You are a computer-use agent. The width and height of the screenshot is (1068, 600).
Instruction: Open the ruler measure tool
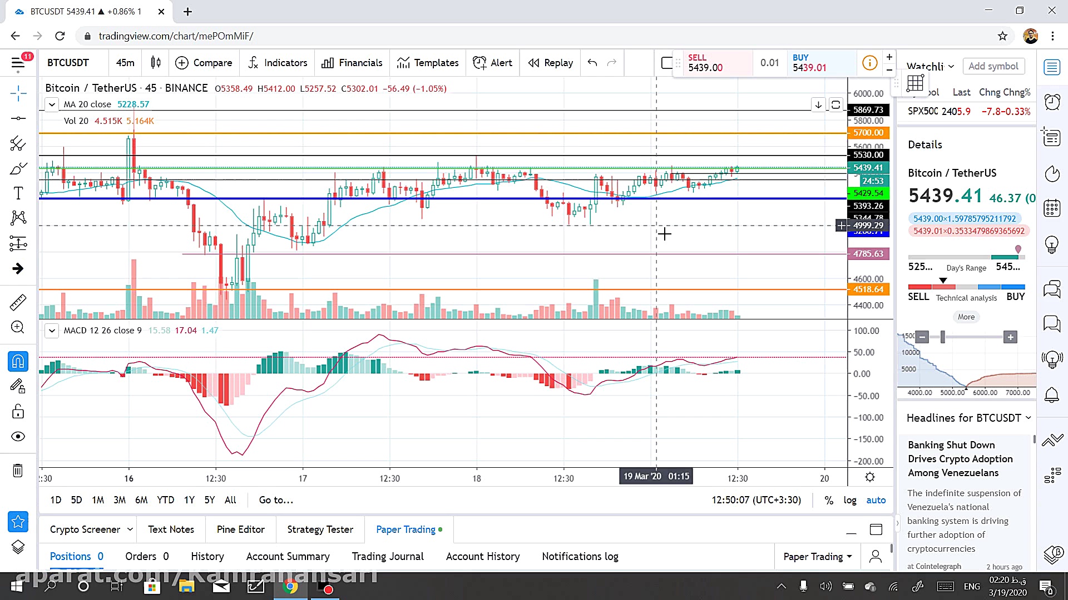18,302
